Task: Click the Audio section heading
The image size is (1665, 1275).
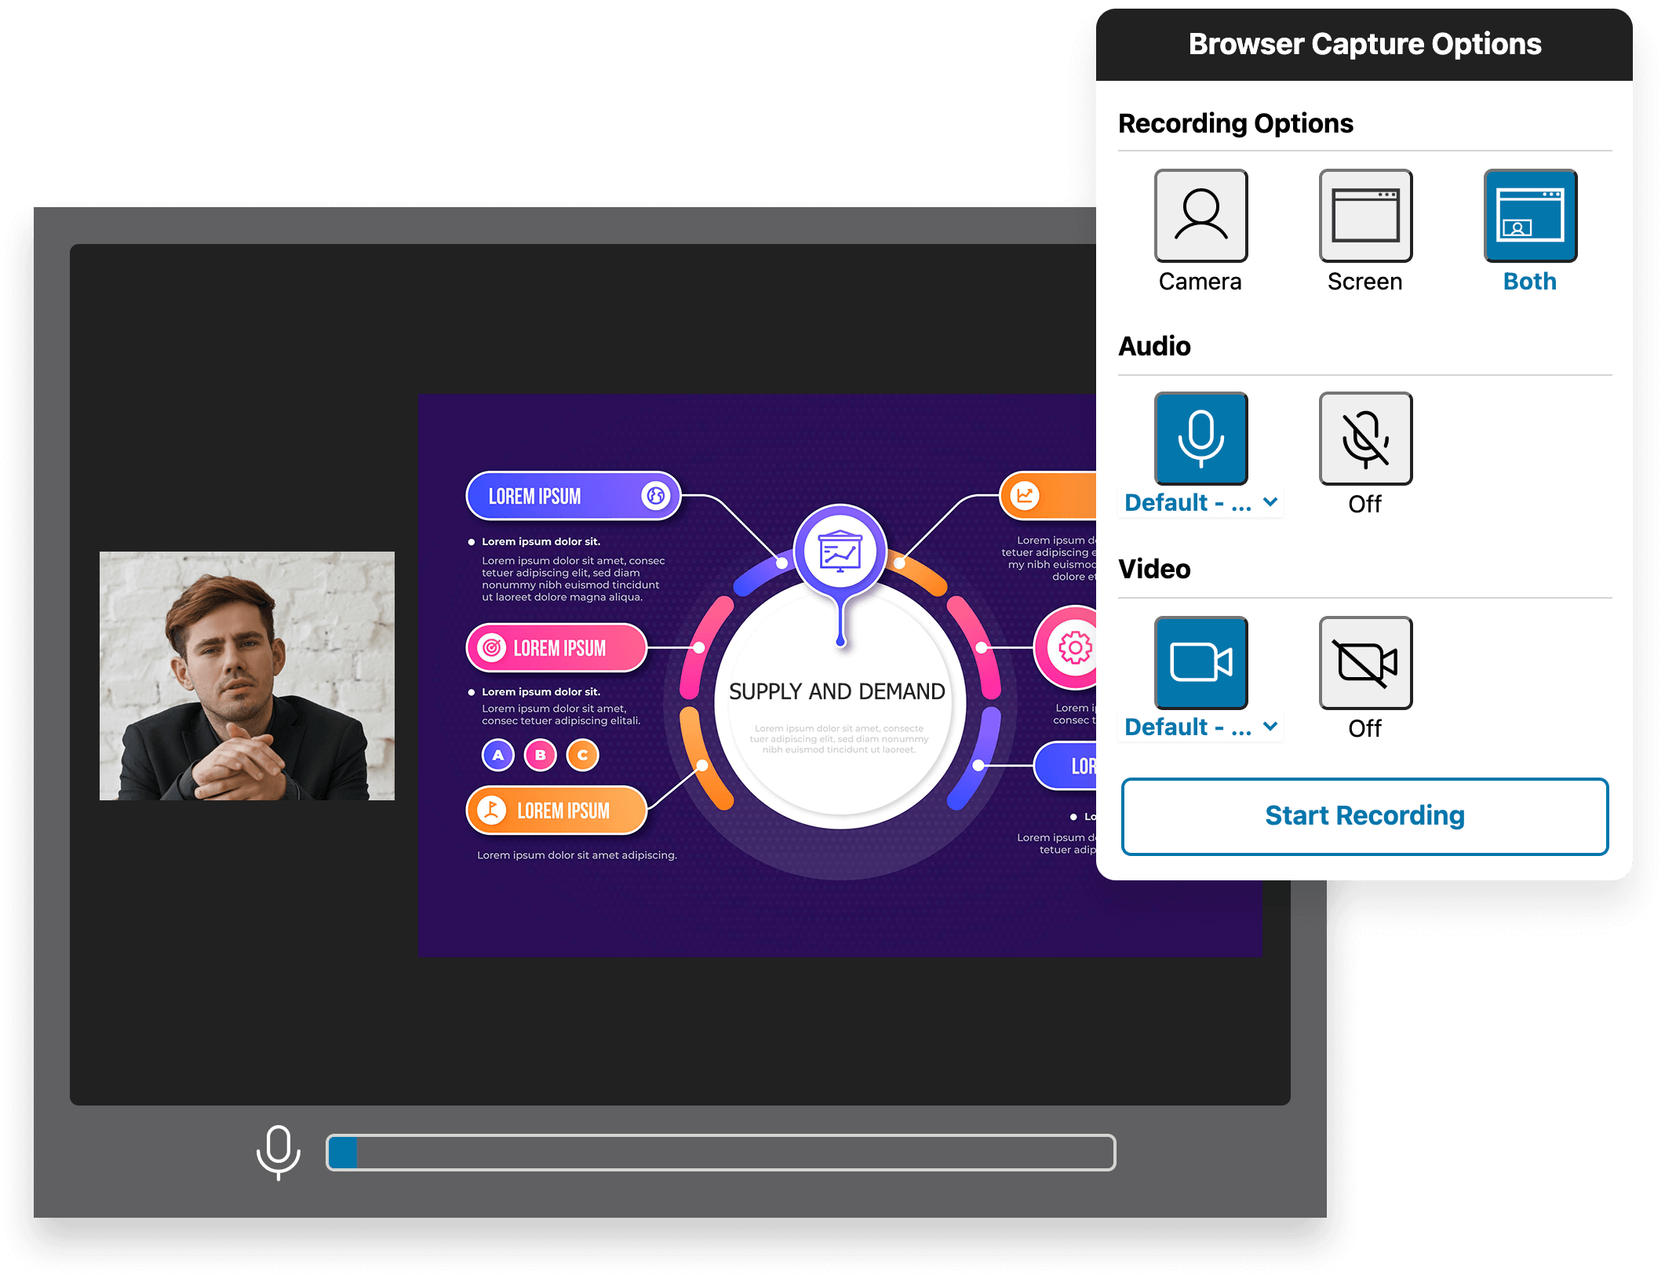Action: (1154, 346)
